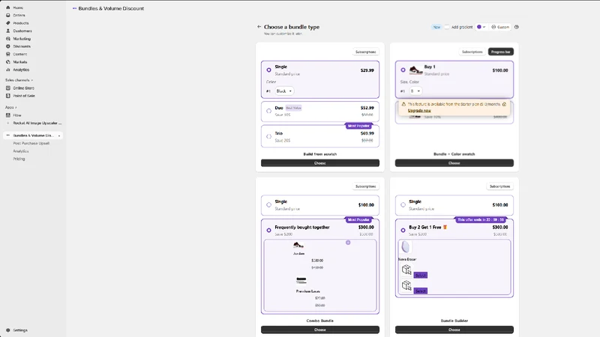Select the Duo $52.99 radio option
Viewport: 600px width, 337px height.
[268, 111]
